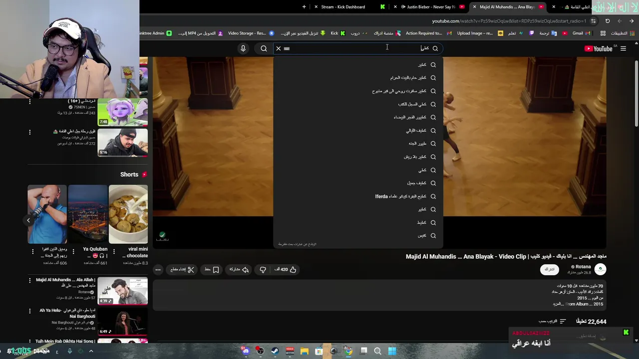Dislike the video with thumbs-down
639x359 pixels.
coord(263,270)
